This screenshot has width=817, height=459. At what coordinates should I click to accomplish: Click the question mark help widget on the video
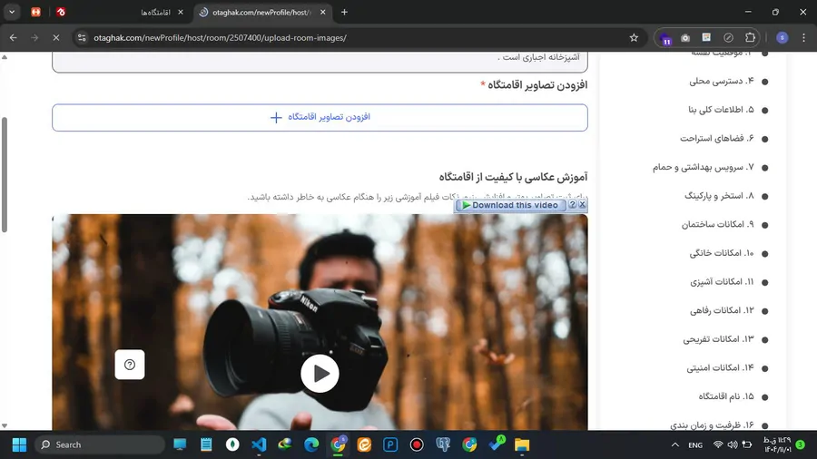[130, 365]
